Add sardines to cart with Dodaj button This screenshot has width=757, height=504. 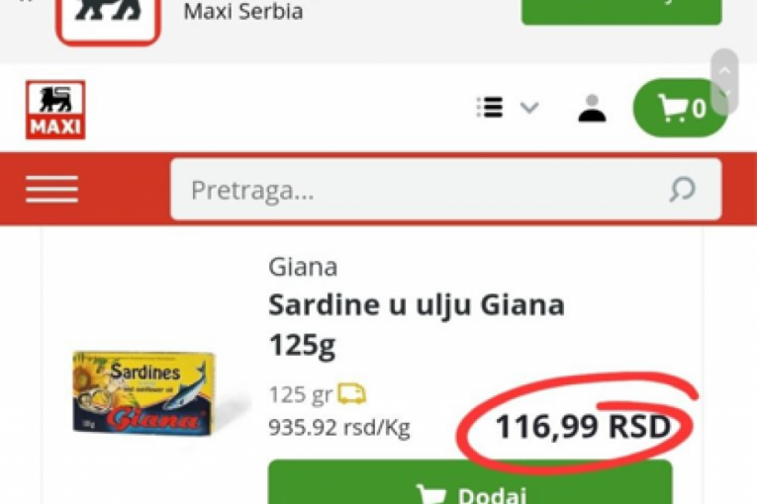pyautogui.click(x=470, y=482)
